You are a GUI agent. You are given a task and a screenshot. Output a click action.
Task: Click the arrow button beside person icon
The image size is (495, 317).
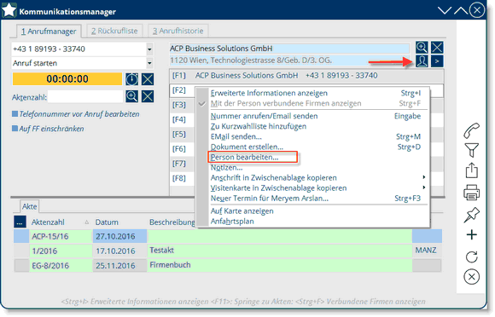437,61
